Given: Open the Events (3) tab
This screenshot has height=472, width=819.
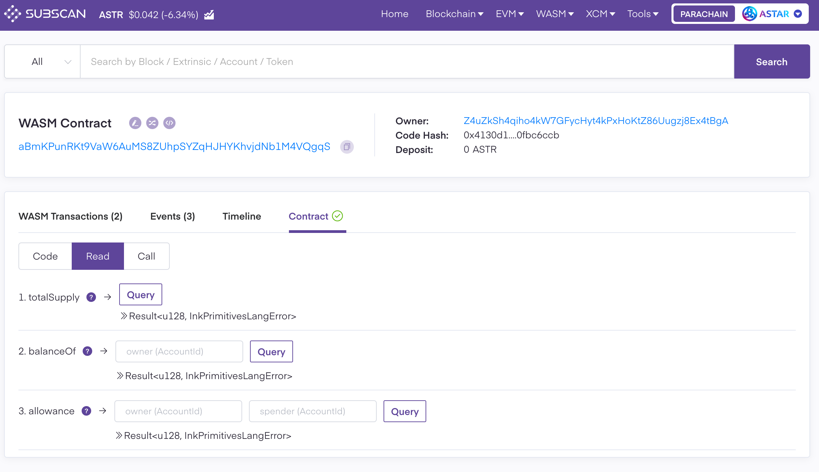Looking at the screenshot, I should (x=172, y=216).
